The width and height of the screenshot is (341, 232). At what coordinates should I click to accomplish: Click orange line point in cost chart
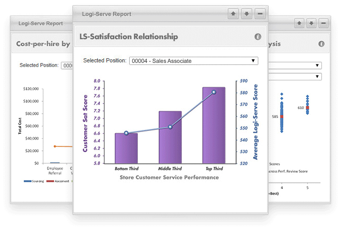(55, 146)
